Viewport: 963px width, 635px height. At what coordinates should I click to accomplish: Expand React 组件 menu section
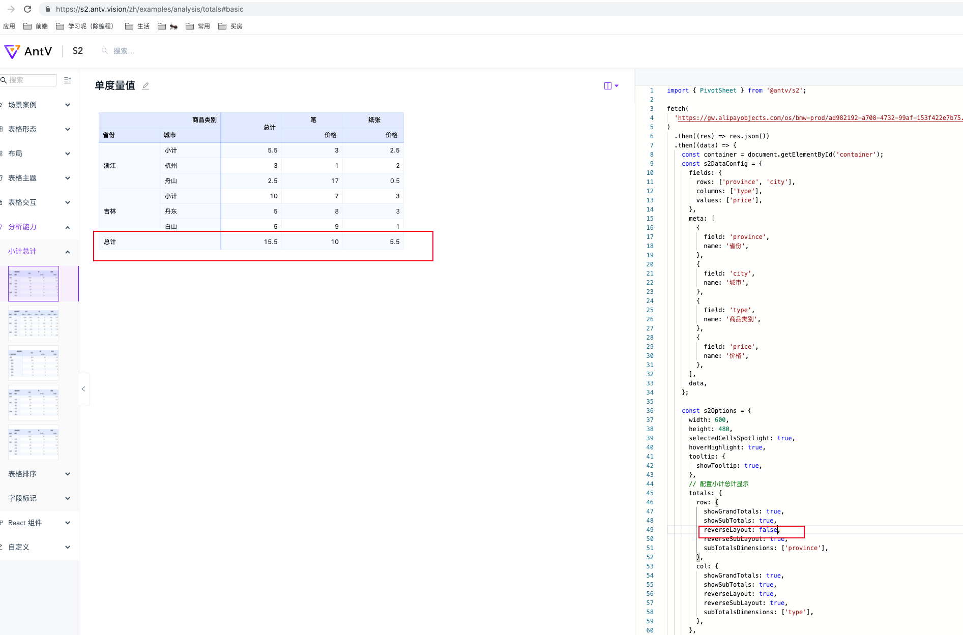pos(39,523)
